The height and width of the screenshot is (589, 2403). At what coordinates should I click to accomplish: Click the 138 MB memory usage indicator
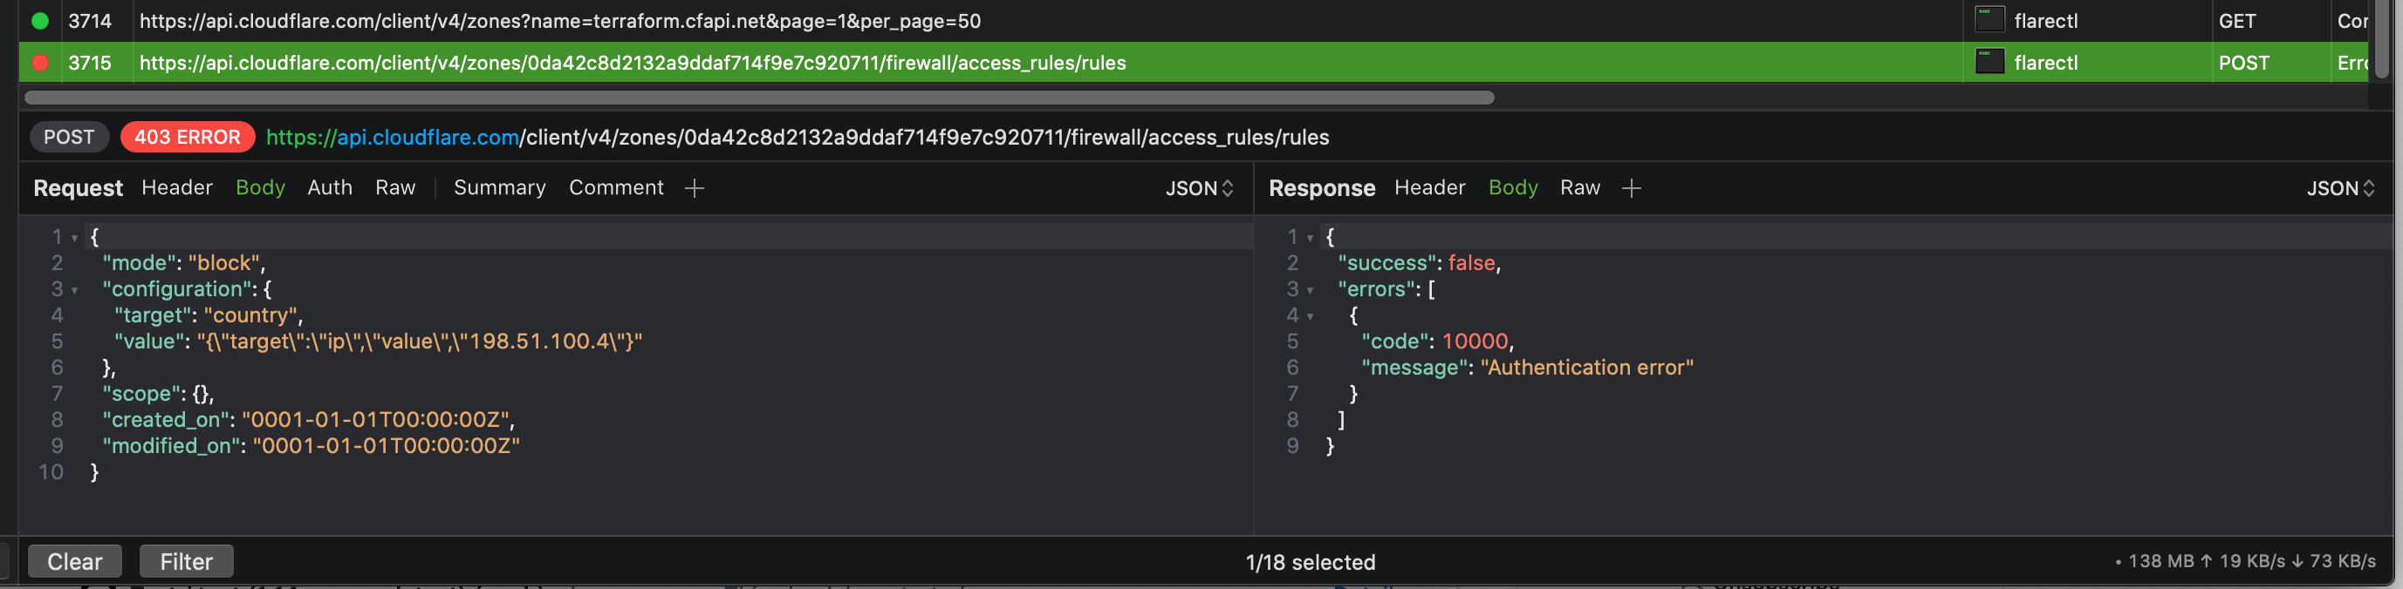pos(2160,561)
